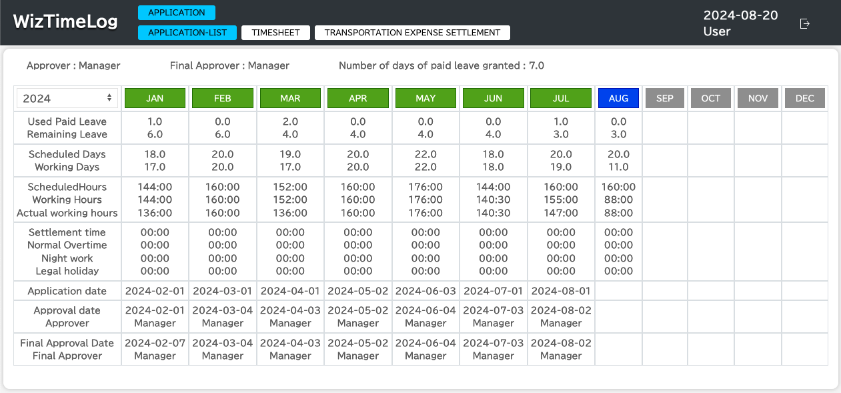Choose the grey DEC button
Viewport: 841px width, 393px height.
coord(804,98)
